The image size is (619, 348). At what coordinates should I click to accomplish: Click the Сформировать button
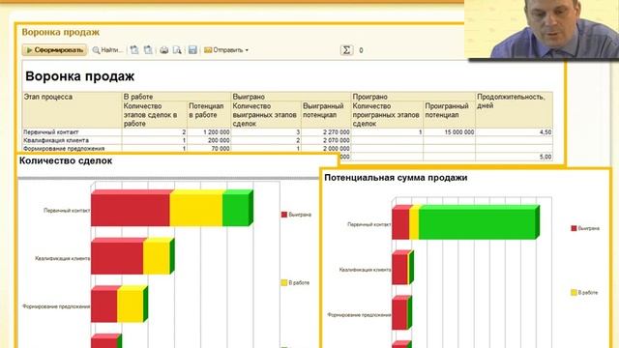coord(54,50)
